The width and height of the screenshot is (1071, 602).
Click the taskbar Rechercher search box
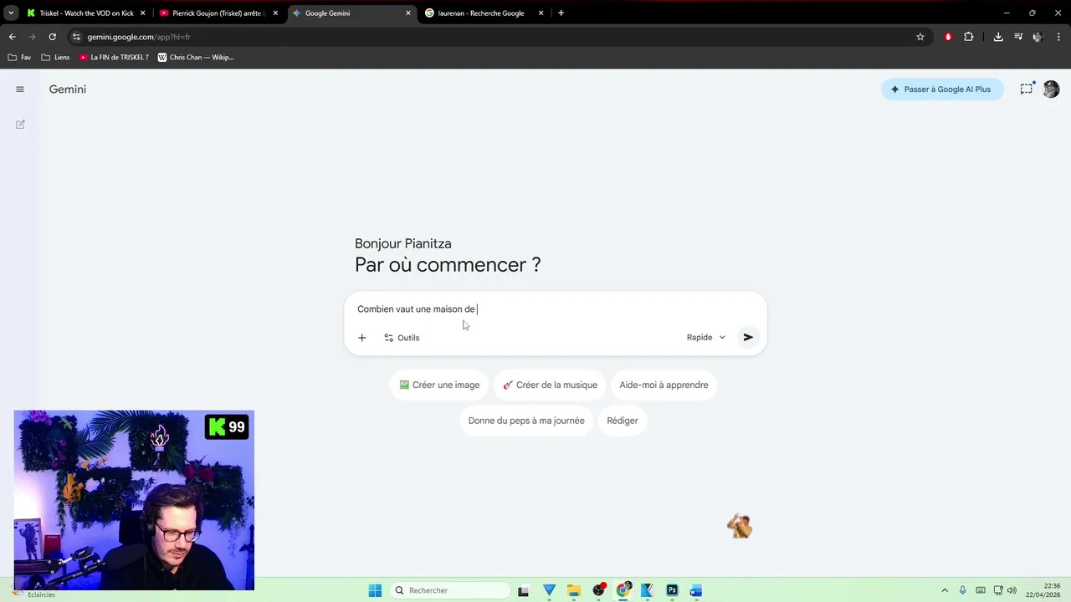tap(450, 590)
